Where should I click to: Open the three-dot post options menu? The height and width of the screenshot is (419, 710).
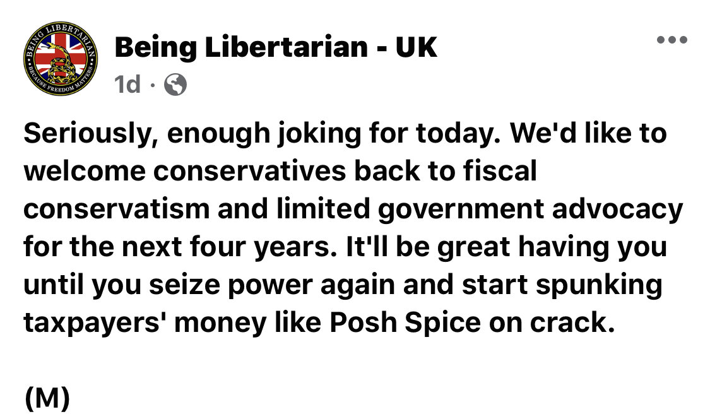(672, 40)
